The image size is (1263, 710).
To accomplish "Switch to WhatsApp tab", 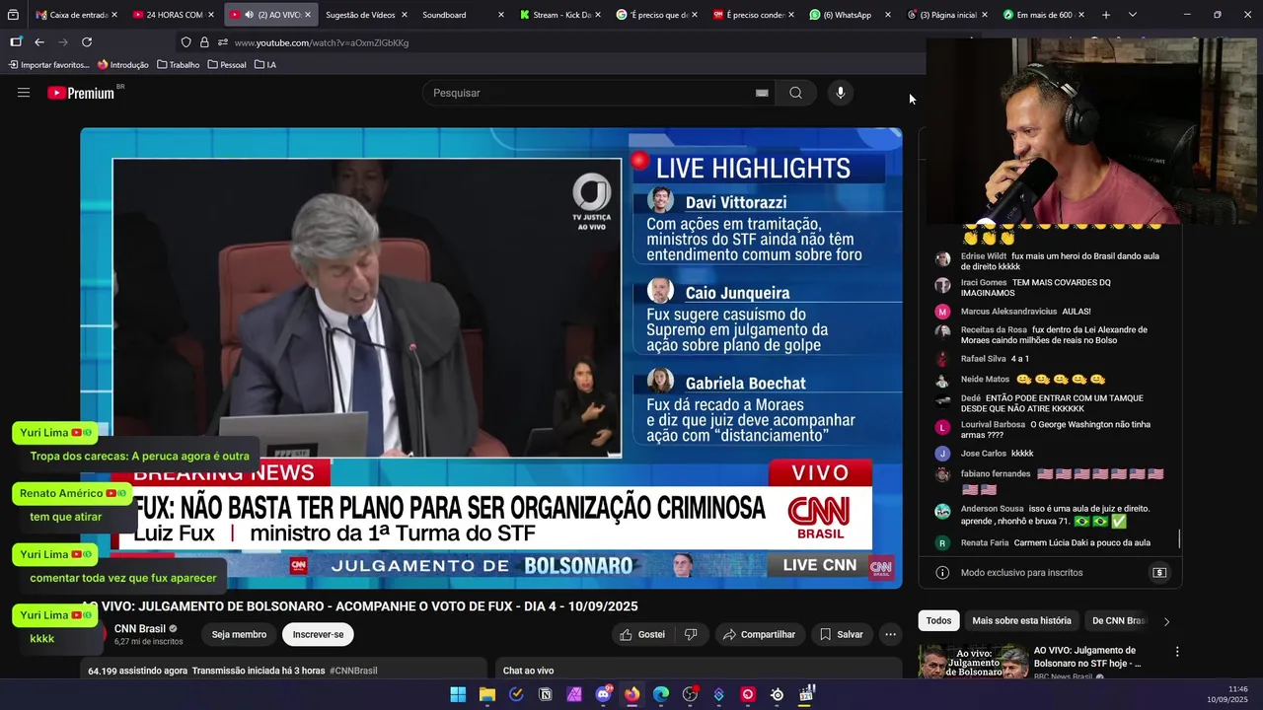I will tap(846, 15).
